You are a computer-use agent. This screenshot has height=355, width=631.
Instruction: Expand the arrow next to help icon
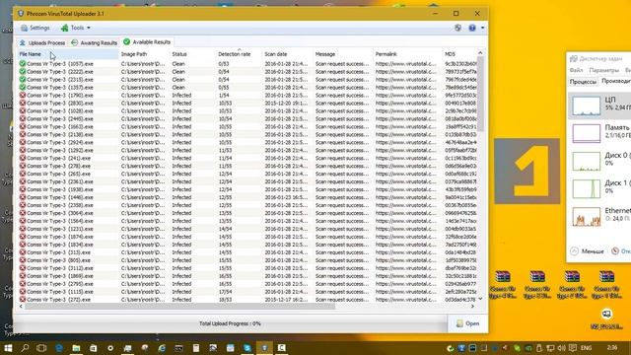(x=482, y=28)
